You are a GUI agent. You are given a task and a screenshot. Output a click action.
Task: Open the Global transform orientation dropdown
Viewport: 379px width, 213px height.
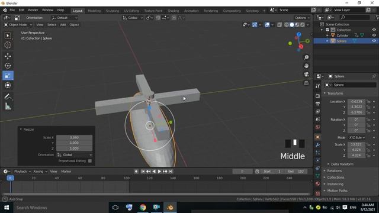click(x=133, y=18)
